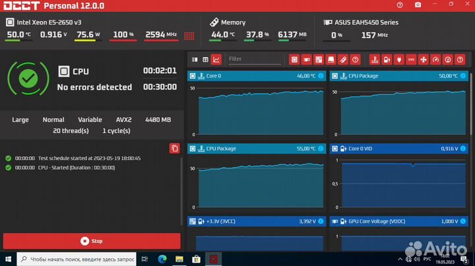Click the Windows taskbar search box
475x266 pixels.
click(77, 259)
